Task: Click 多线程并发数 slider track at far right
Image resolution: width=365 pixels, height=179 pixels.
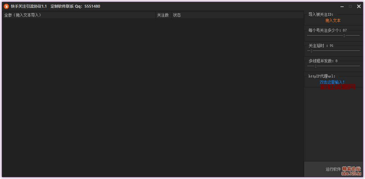Action: [359, 66]
